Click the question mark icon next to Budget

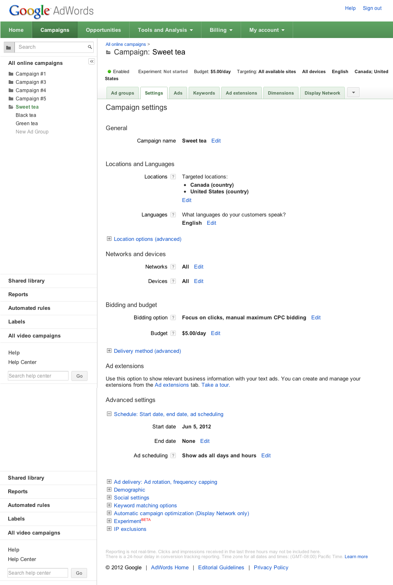point(173,333)
